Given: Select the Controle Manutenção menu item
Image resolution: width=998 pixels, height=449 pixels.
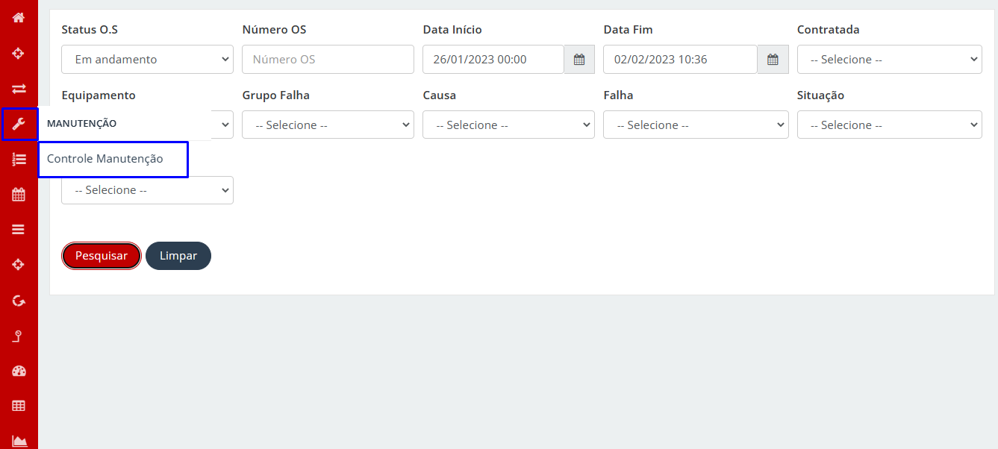Looking at the screenshot, I should point(113,159).
